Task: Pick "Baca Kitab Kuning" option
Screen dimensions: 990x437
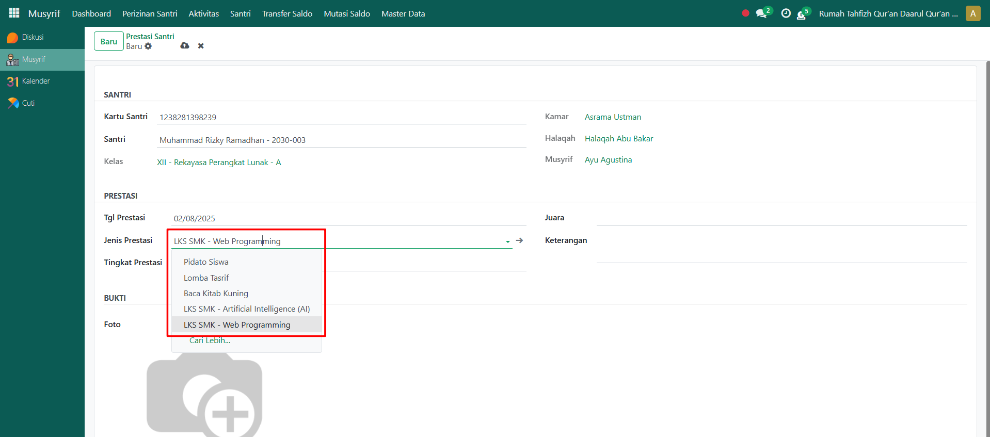Action: [216, 294]
